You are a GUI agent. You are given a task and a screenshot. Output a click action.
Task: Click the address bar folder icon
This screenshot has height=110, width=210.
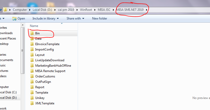5,9
